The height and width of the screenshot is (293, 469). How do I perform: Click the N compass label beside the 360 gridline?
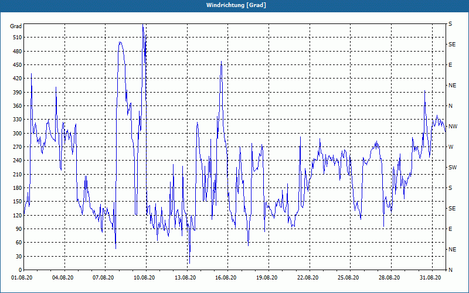tap(451, 106)
